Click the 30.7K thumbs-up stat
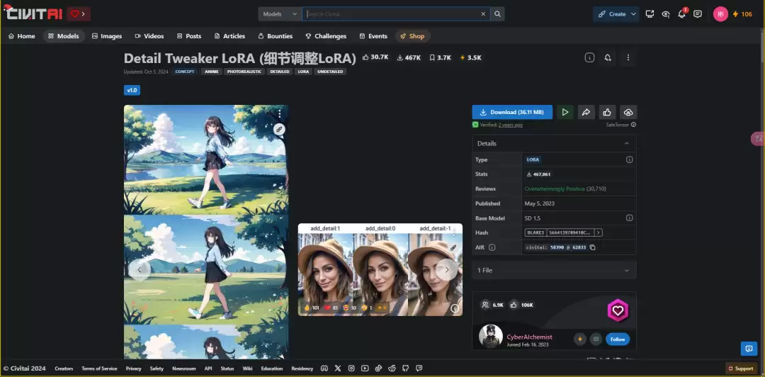The image size is (765, 377). [375, 57]
